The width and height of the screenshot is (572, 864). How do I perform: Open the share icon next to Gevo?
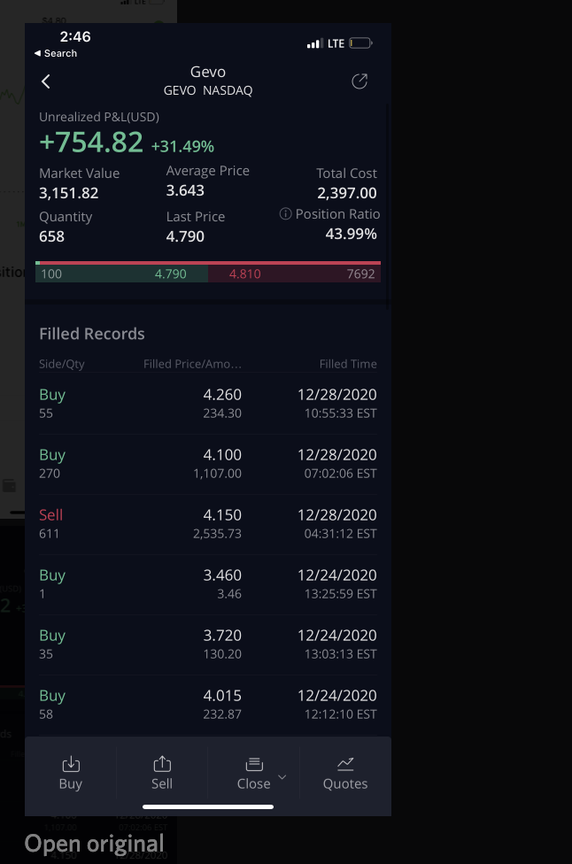(359, 81)
